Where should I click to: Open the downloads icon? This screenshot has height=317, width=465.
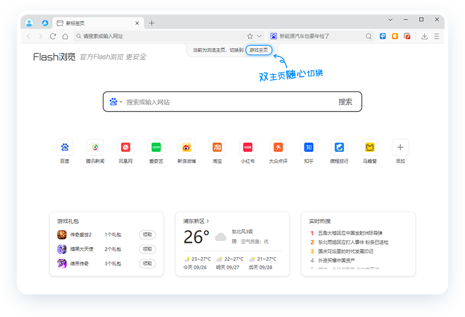[x=425, y=36]
